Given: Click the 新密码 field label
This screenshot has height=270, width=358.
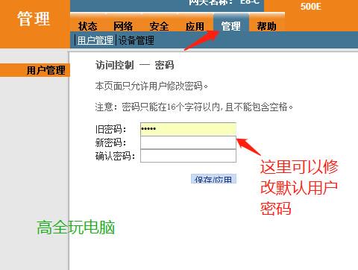Looking at the screenshot, I should pos(111,142).
